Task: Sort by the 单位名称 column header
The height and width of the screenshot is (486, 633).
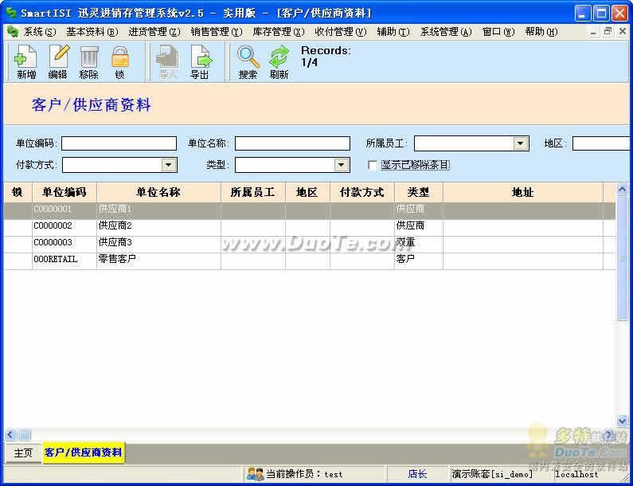Action: pyautogui.click(x=158, y=192)
